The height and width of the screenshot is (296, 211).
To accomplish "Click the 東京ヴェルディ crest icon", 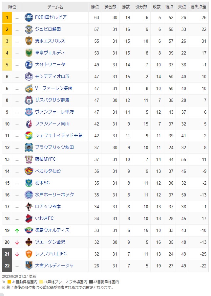I will point(29,53).
